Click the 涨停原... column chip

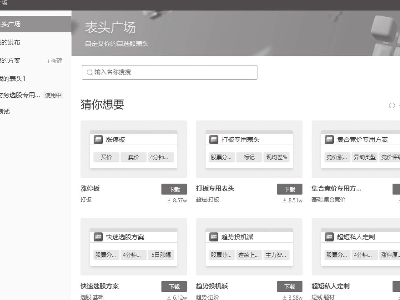390,255
